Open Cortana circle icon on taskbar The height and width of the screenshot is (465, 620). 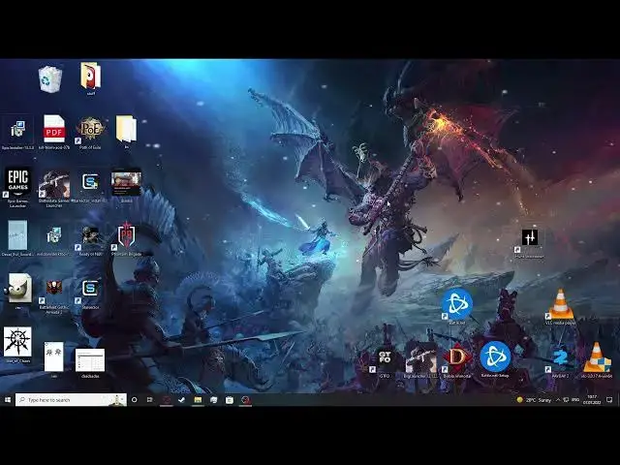click(135, 400)
